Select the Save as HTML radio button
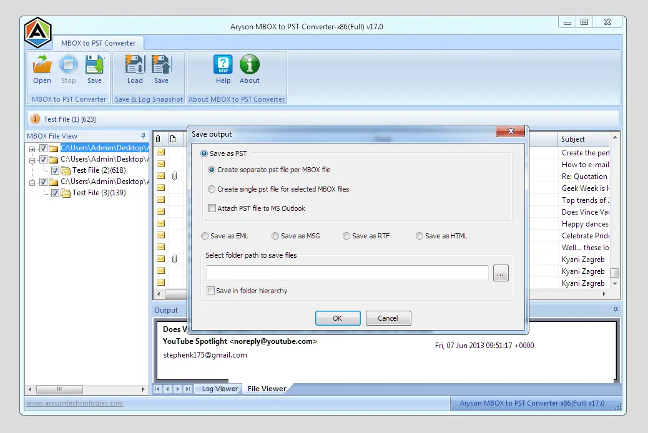Image resolution: width=648 pixels, height=433 pixels. pyautogui.click(x=420, y=236)
